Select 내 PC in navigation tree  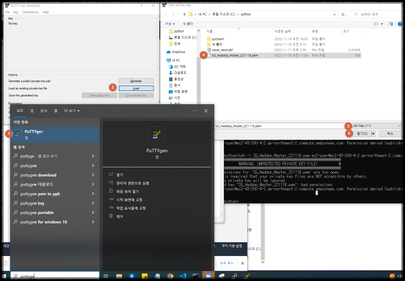(173, 60)
